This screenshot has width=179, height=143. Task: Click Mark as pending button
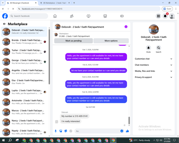coord(73,41)
